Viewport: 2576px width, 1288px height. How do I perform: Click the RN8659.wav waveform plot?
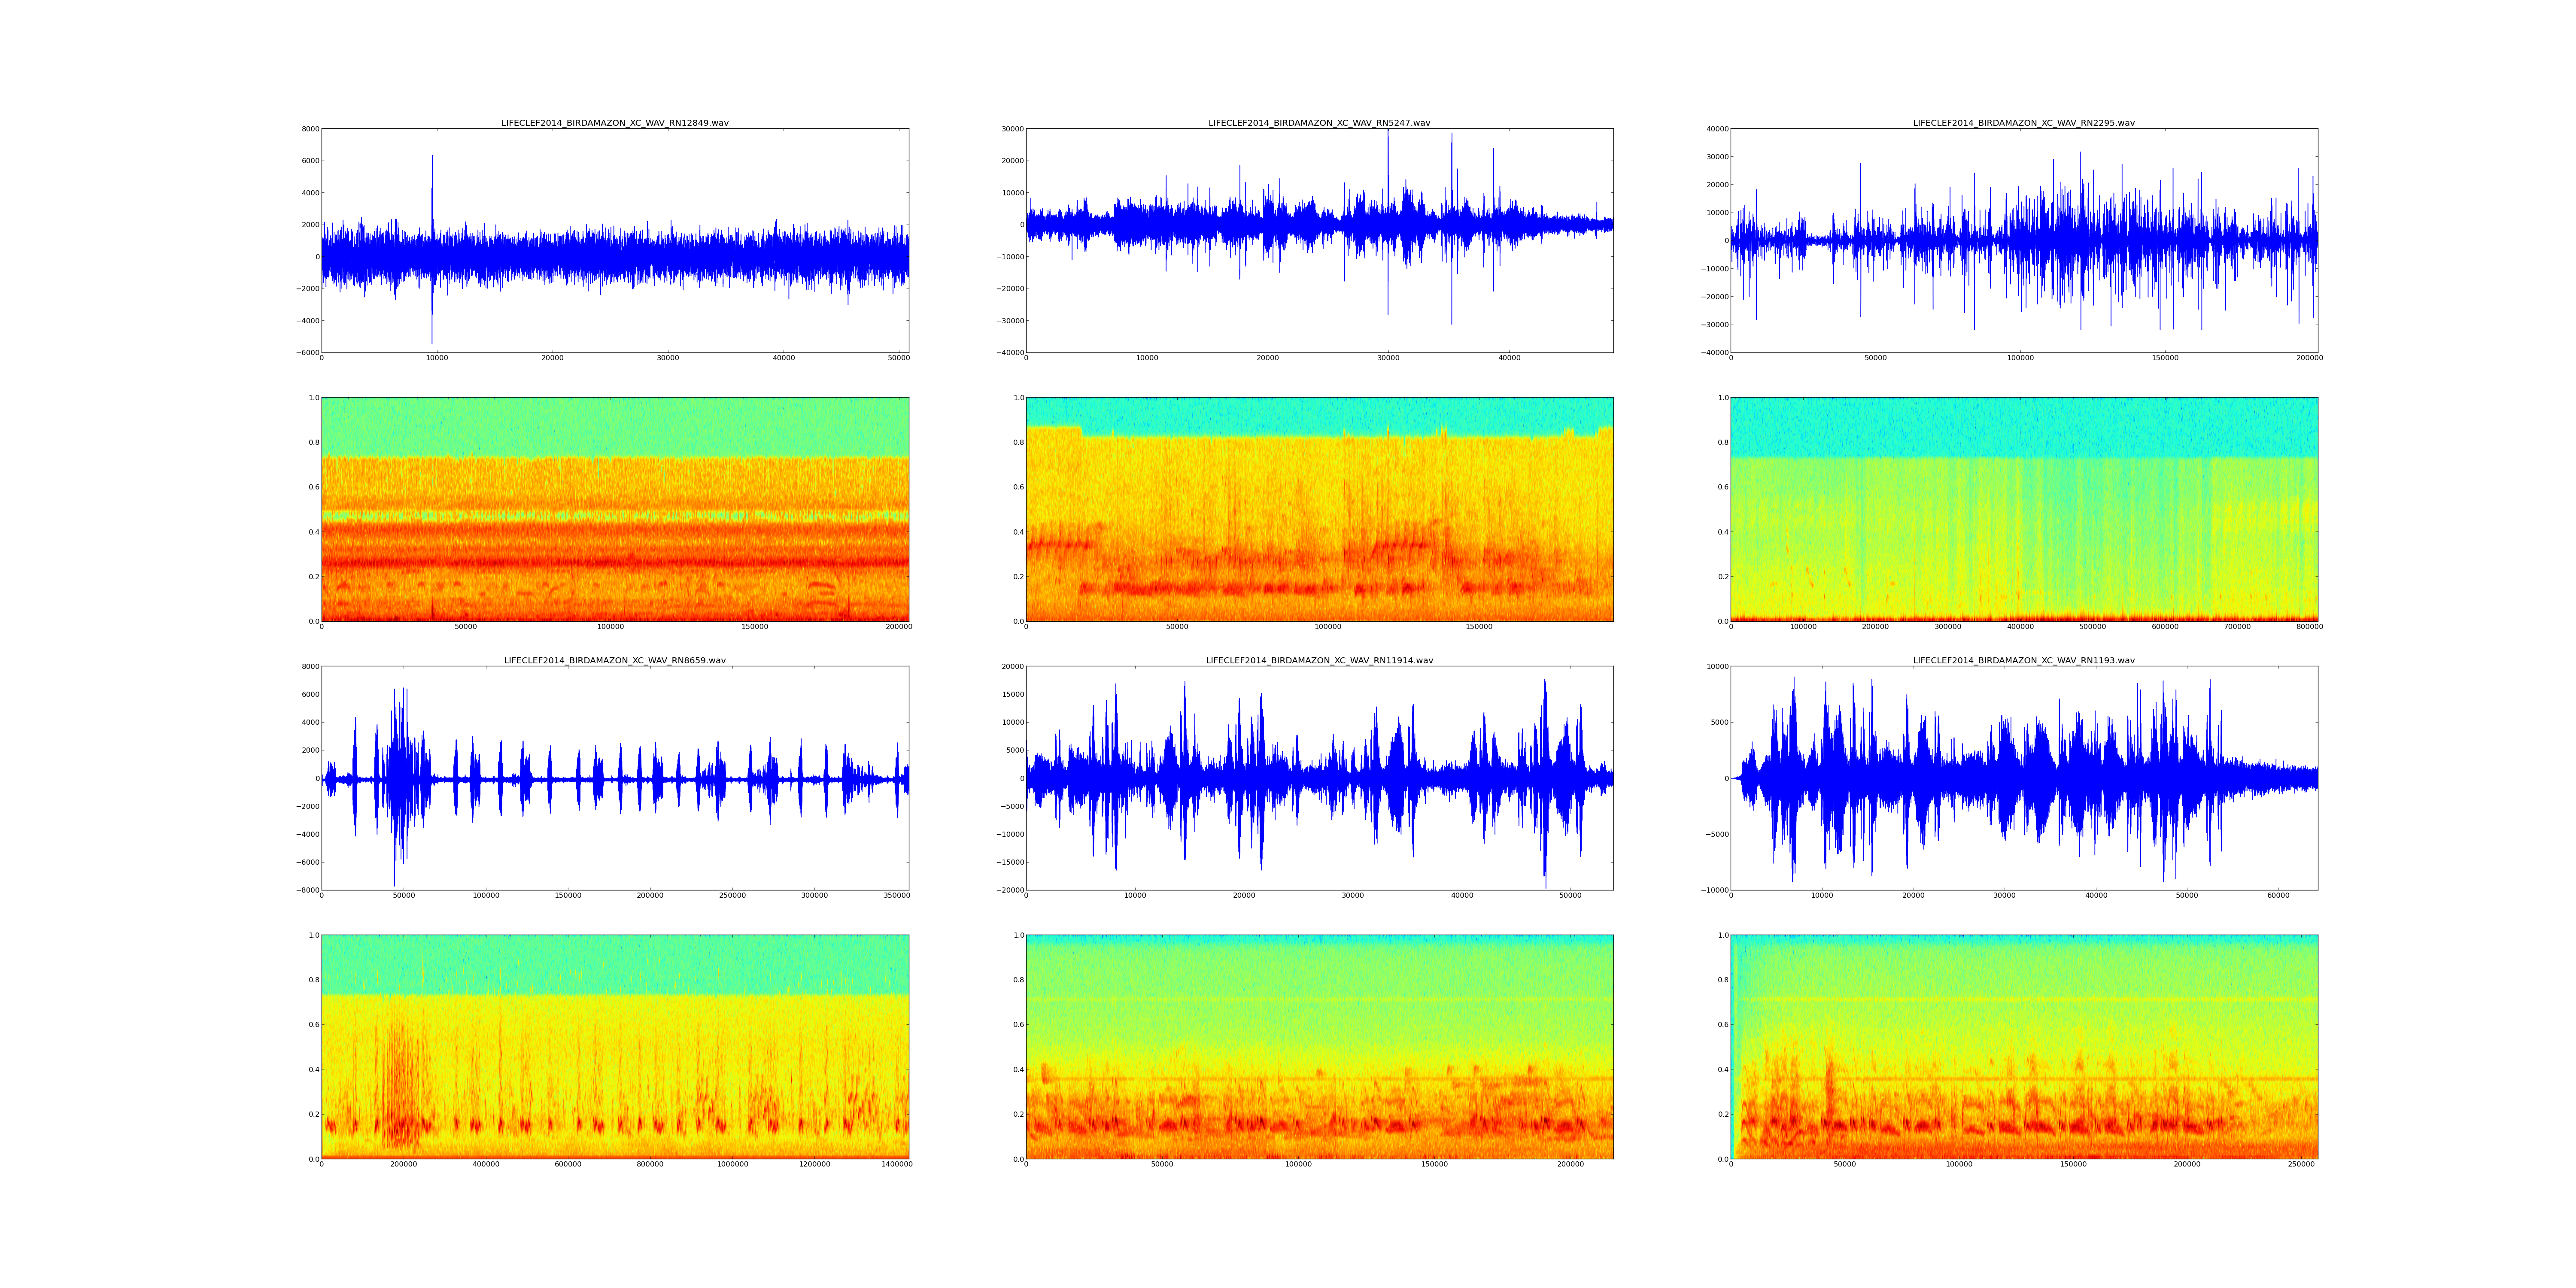point(614,778)
